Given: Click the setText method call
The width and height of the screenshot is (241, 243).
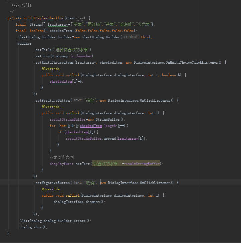Looking at the screenshot, I should [83, 164].
